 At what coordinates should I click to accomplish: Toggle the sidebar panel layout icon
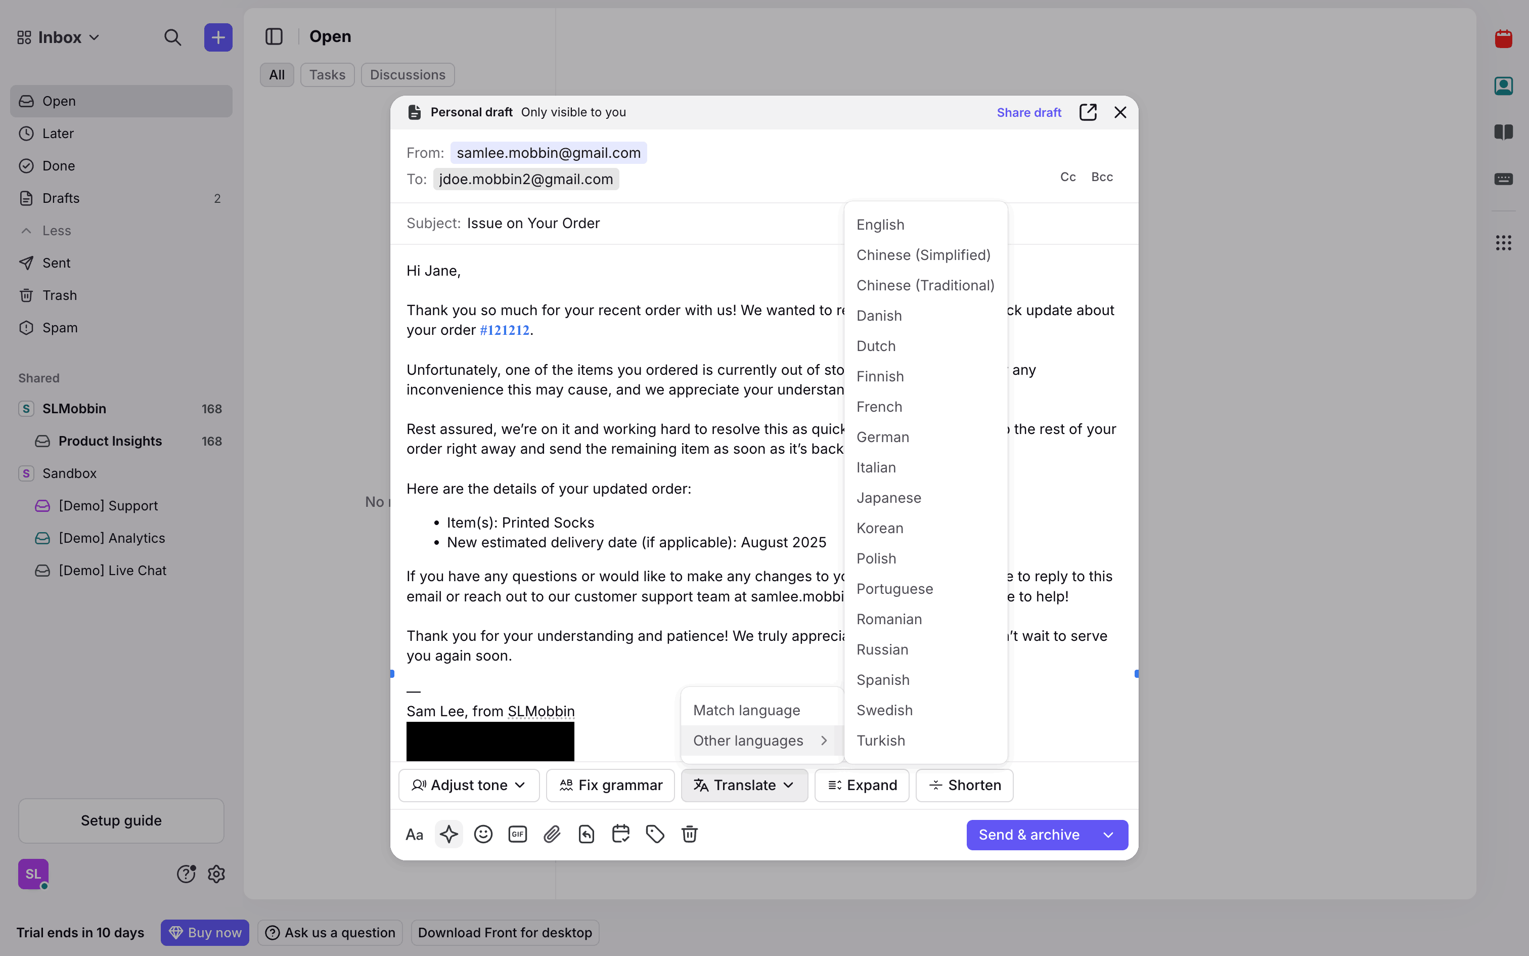coord(274,36)
